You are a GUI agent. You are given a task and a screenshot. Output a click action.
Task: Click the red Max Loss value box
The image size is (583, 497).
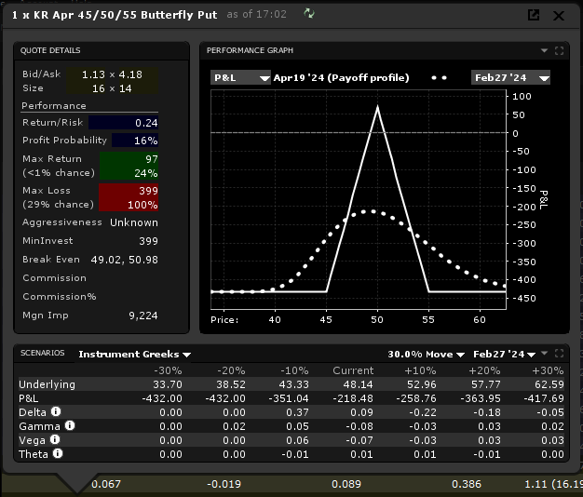pyautogui.click(x=129, y=197)
